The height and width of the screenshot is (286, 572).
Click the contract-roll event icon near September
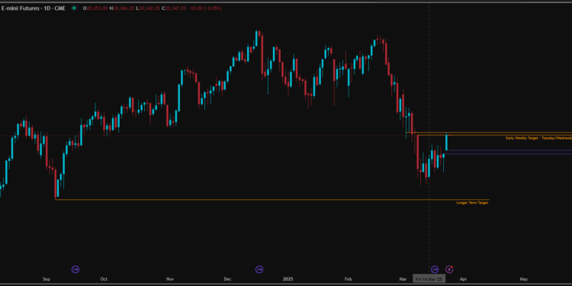(x=76, y=269)
